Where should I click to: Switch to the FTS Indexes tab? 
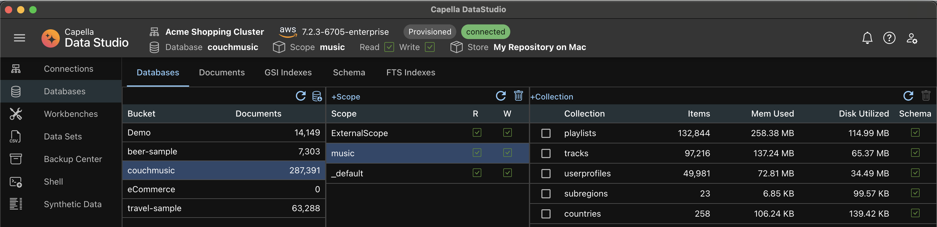[410, 72]
